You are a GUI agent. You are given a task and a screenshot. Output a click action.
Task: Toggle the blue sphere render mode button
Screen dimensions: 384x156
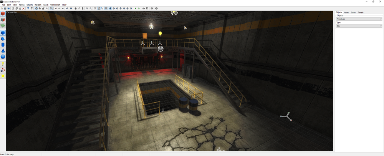(x=111, y=8)
